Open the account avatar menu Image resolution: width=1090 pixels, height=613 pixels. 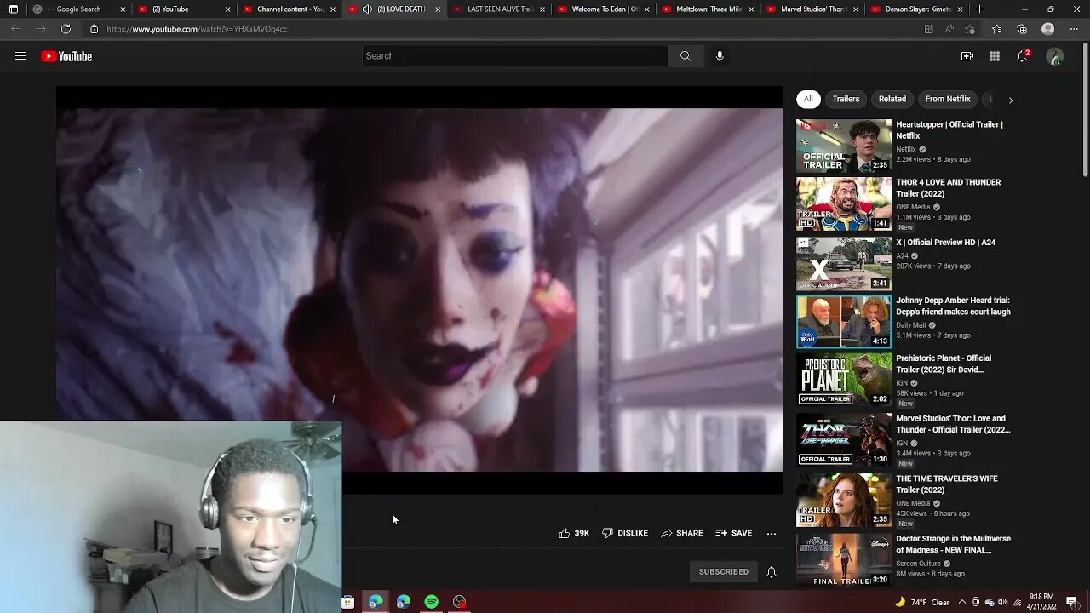click(x=1055, y=56)
